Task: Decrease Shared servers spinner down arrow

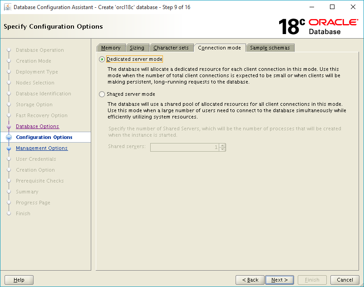Action: pyautogui.click(x=222, y=149)
